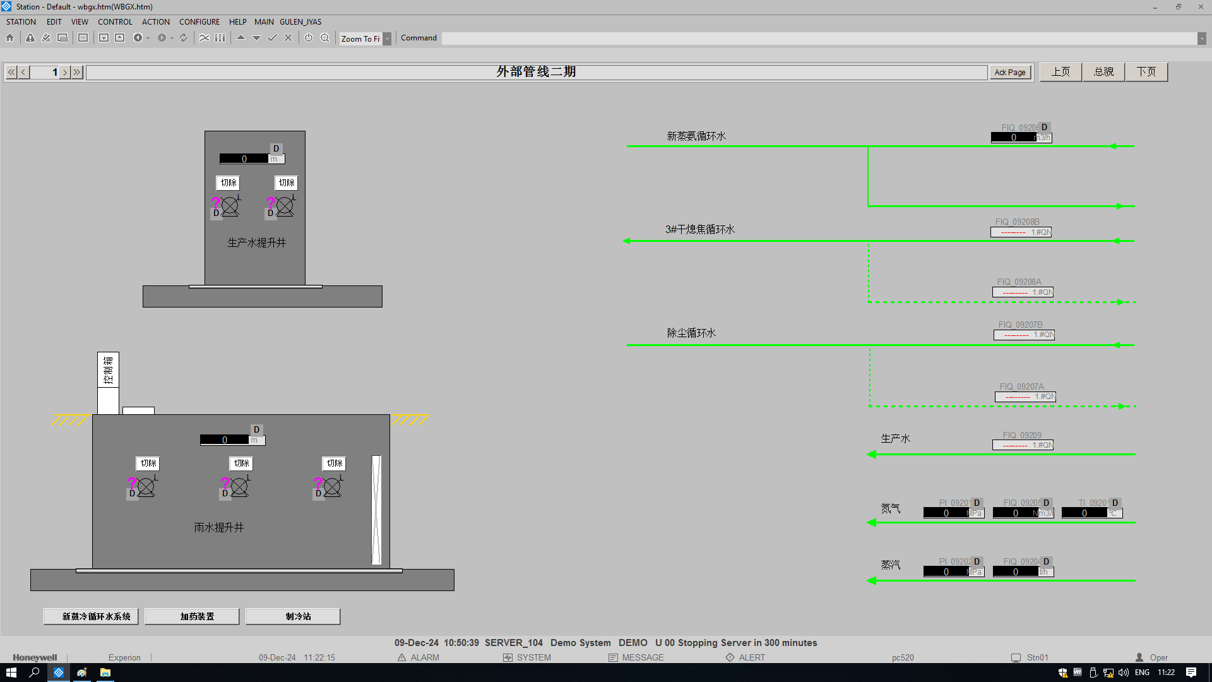
Task: Open notification center in taskbar
Action: click(1191, 673)
